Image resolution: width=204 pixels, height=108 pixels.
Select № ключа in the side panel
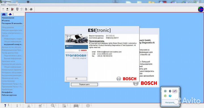click(x=6, y=21)
